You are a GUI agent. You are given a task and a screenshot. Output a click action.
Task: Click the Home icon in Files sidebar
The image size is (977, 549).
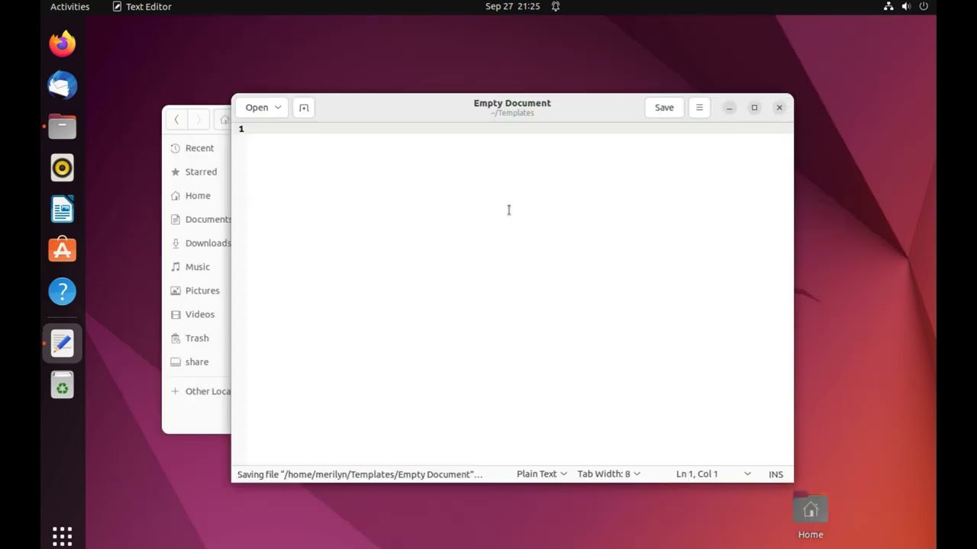click(x=176, y=195)
